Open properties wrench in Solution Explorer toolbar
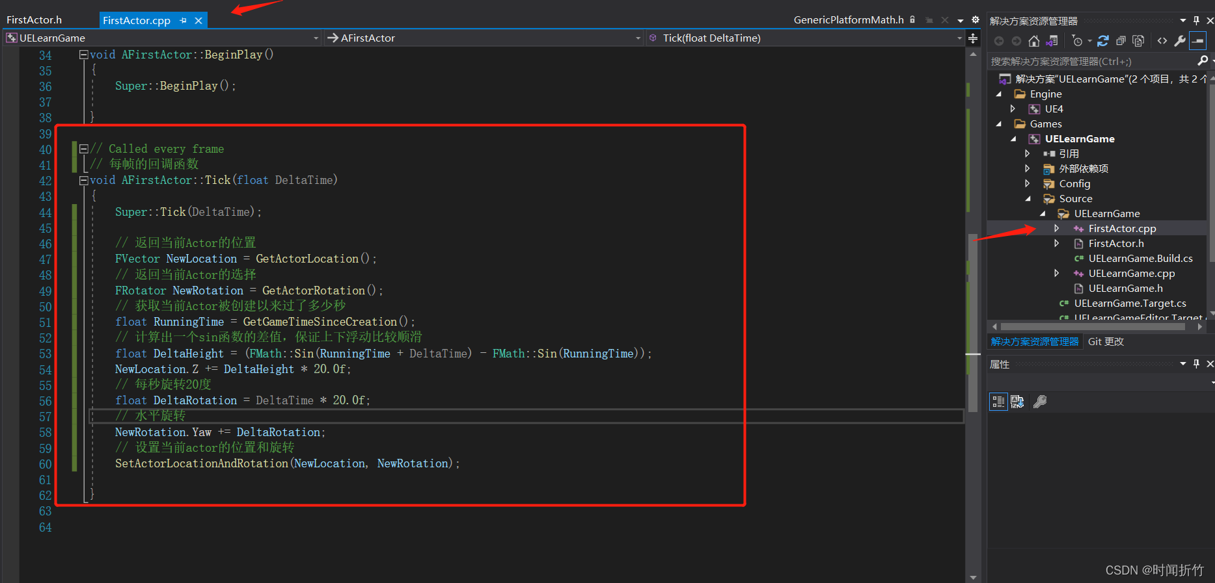The width and height of the screenshot is (1215, 583). click(1180, 41)
